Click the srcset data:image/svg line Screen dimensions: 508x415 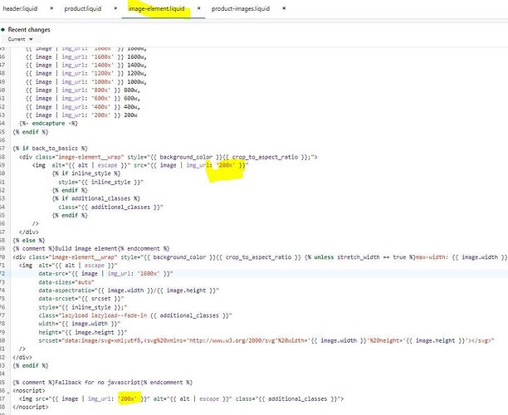tap(266, 340)
